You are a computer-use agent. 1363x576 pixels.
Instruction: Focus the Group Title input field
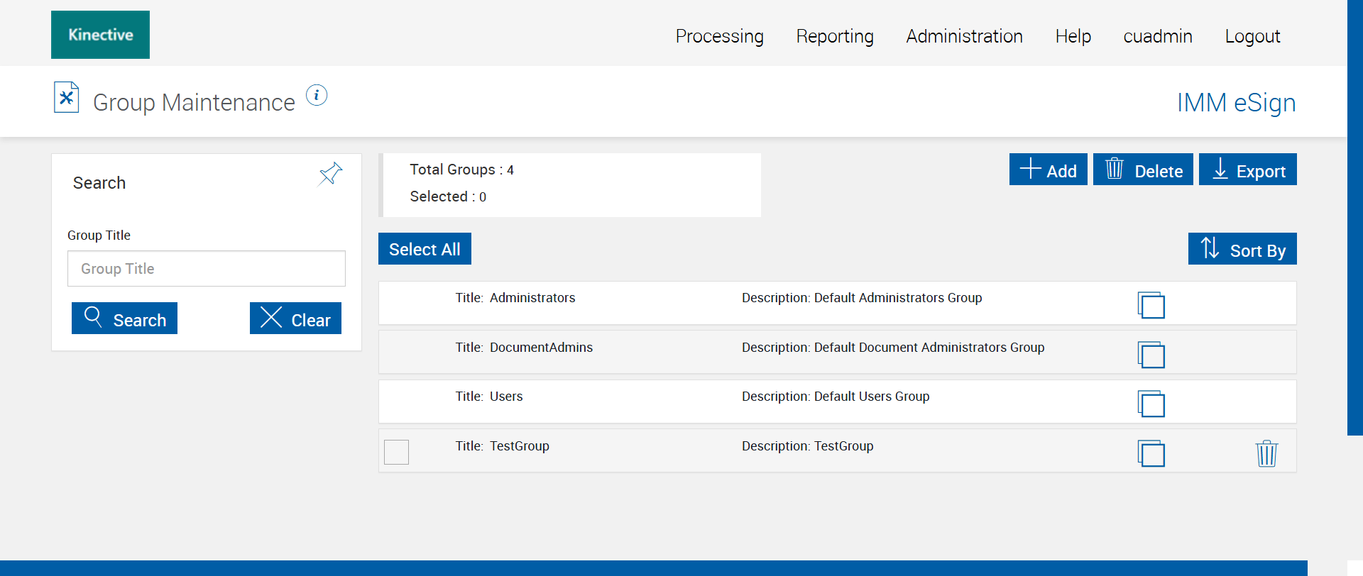click(207, 269)
